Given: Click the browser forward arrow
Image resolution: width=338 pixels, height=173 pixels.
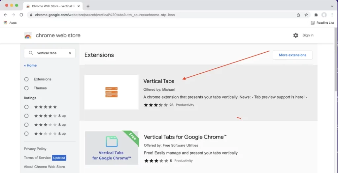Looking at the screenshot, I should coord(13,15).
